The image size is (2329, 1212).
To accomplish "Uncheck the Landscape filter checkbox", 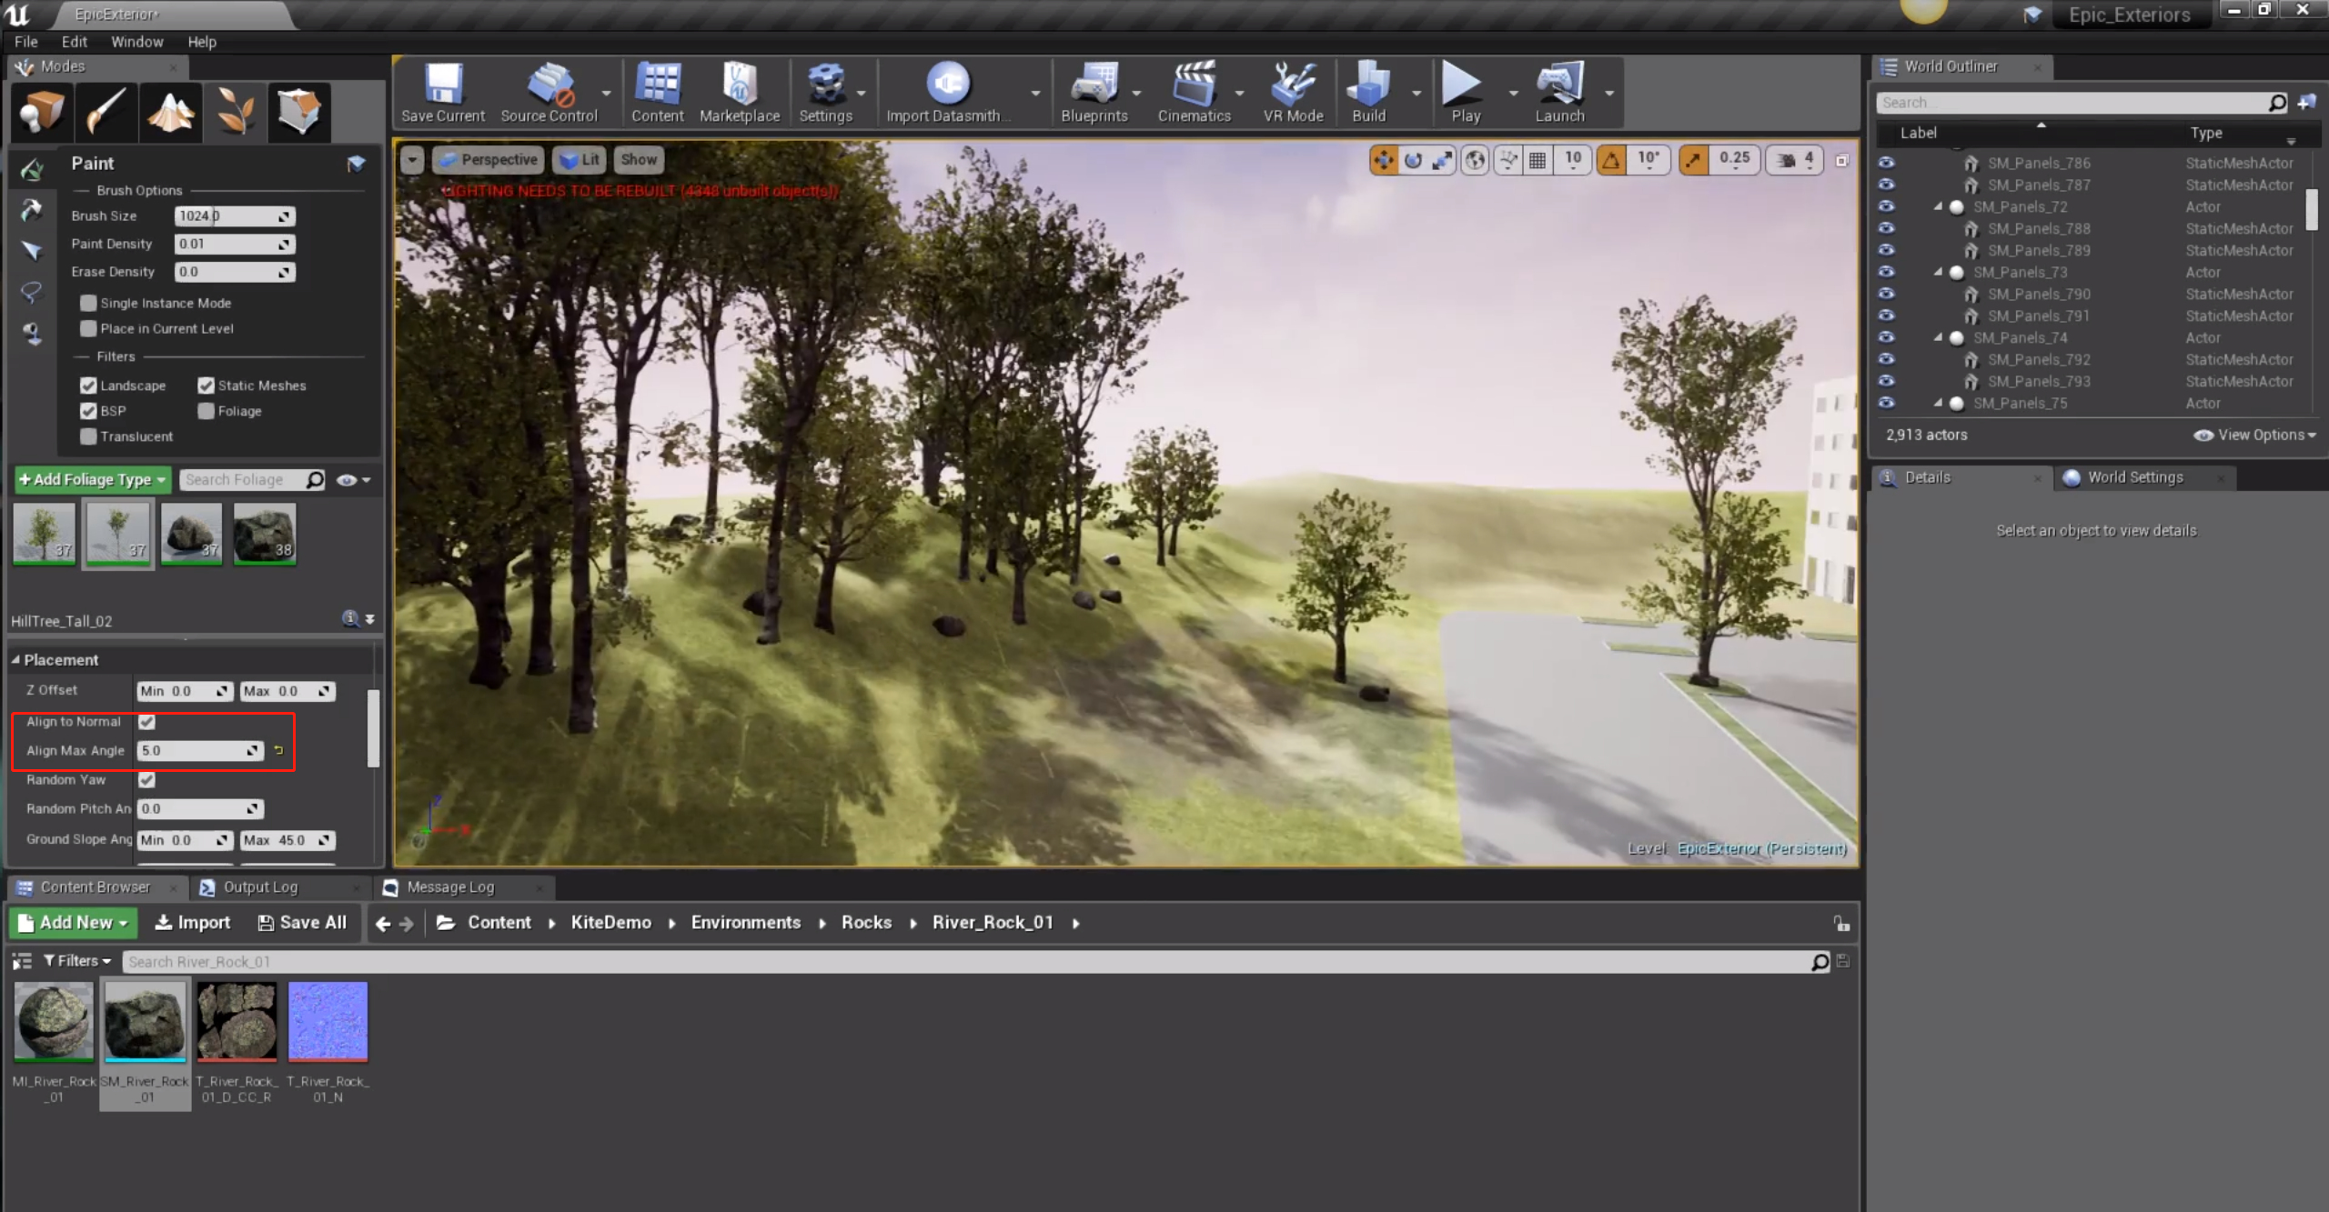I will [88, 386].
